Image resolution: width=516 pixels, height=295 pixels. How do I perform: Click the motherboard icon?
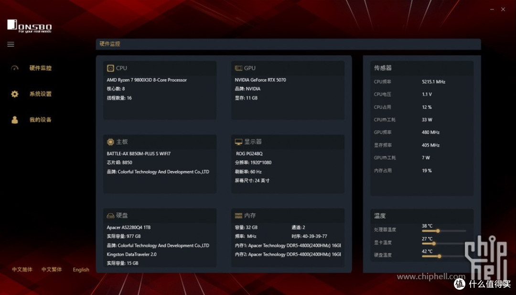110,142
